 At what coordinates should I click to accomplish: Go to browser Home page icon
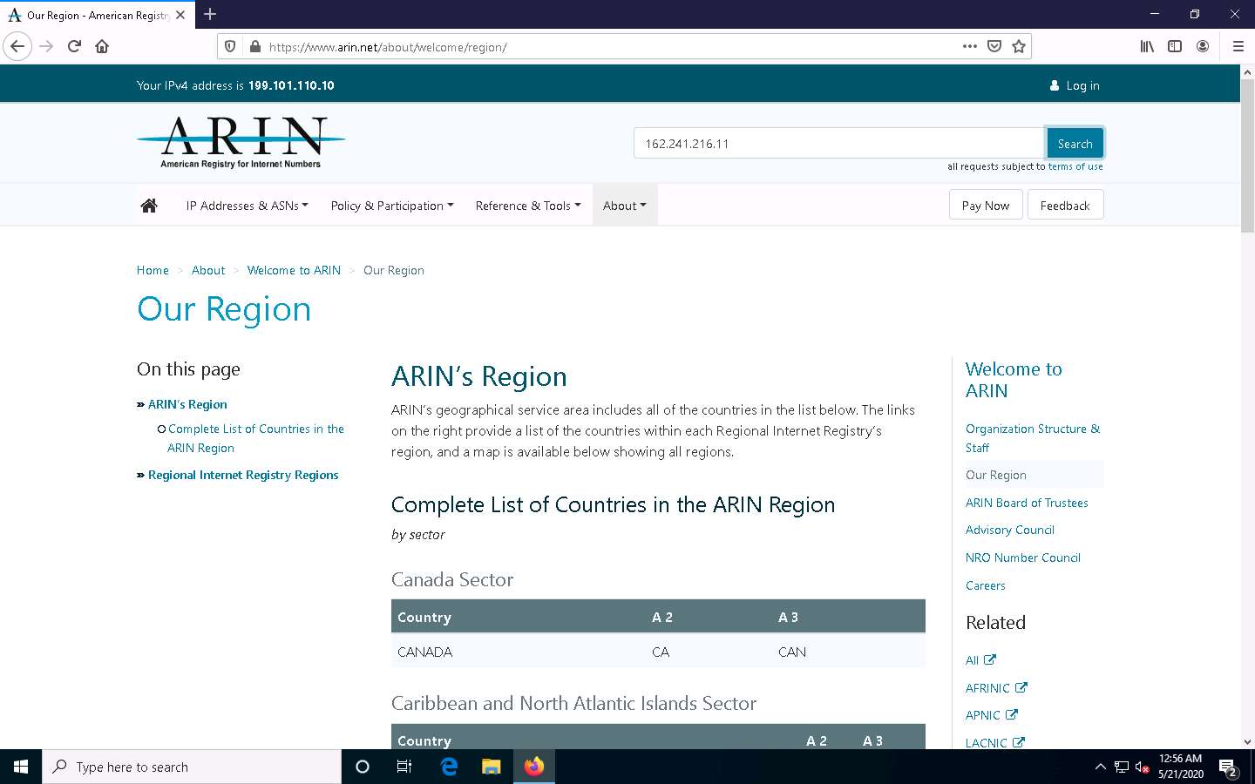click(102, 46)
